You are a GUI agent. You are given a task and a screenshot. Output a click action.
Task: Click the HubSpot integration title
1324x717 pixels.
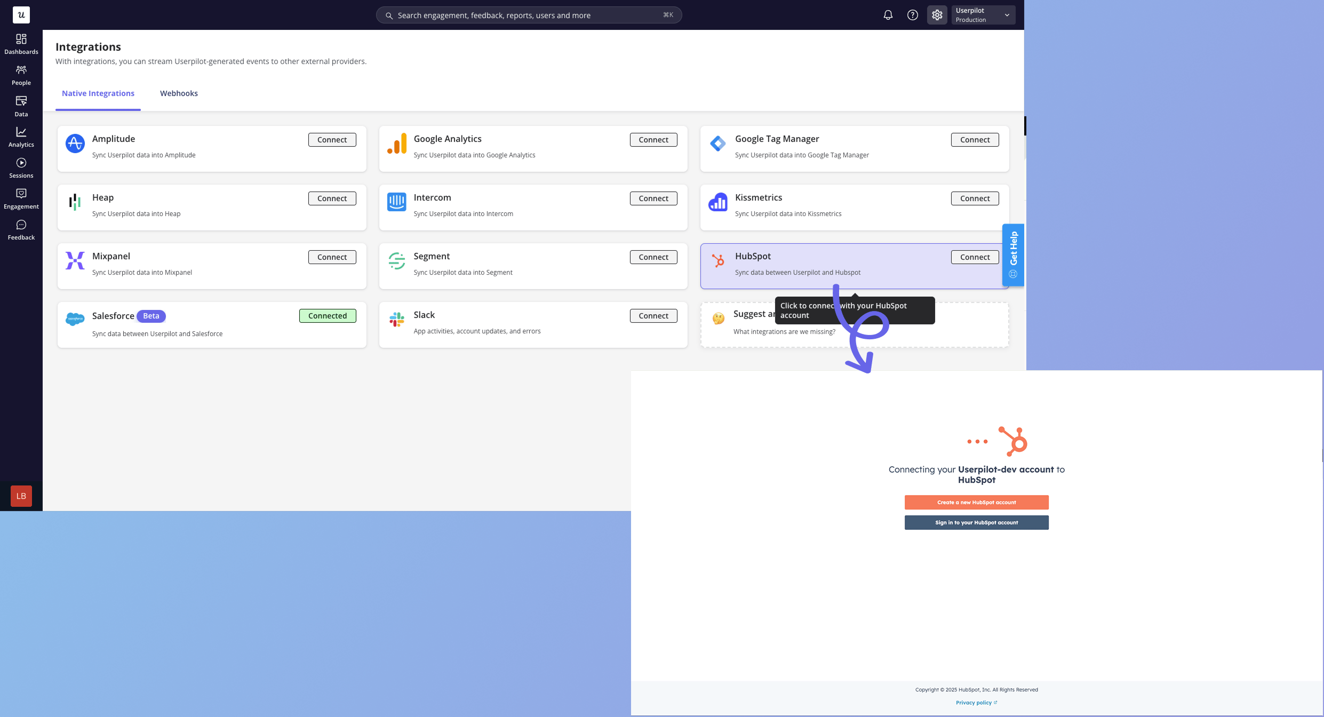[753, 256]
